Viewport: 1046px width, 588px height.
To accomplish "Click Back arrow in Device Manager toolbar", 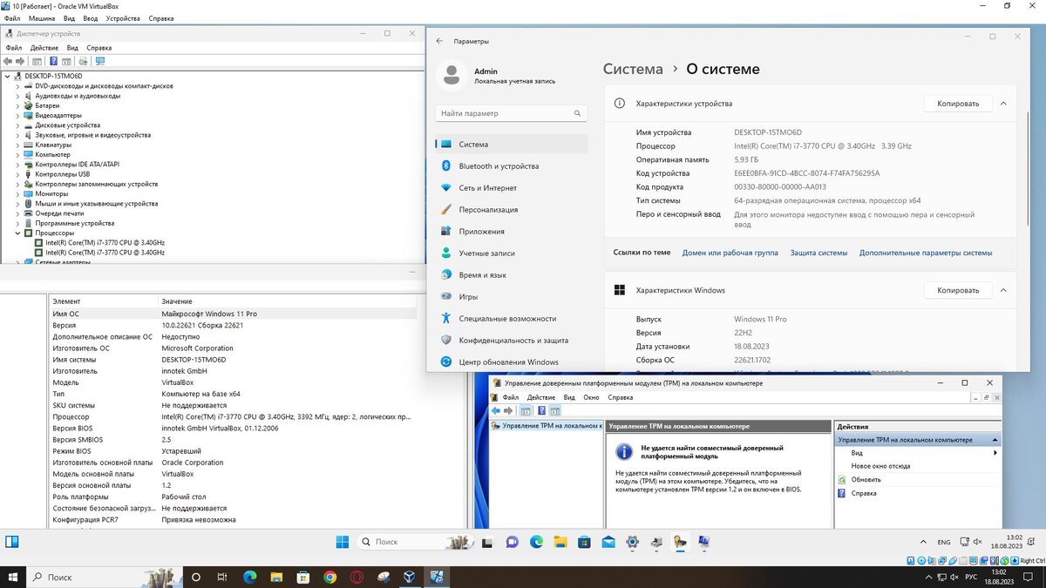I will pos(8,61).
